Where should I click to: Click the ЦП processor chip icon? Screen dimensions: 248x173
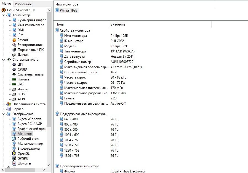[14, 65]
